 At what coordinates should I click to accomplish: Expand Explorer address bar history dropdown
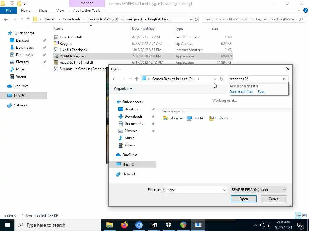191,19
